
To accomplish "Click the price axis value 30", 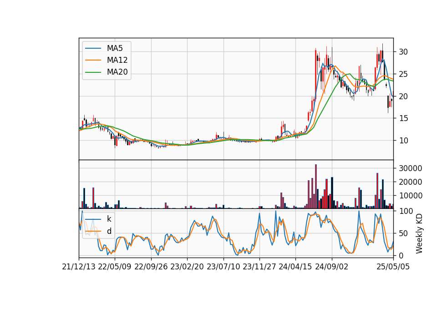I will tap(403, 52).
